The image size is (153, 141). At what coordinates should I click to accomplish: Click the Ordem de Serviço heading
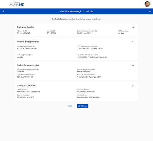(x=25, y=27)
